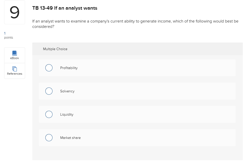This screenshot has width=250, height=164.
Task: Click the question number 9 box
Action: coord(15,13)
